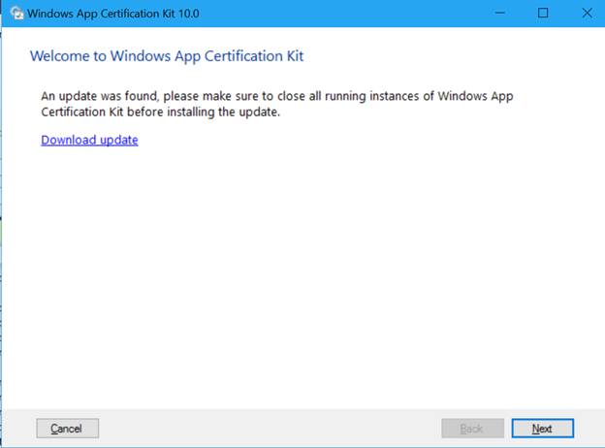Open the Download update link
This screenshot has height=448, width=605.
[x=89, y=140]
